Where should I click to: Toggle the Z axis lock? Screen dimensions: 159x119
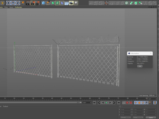[18, 3]
